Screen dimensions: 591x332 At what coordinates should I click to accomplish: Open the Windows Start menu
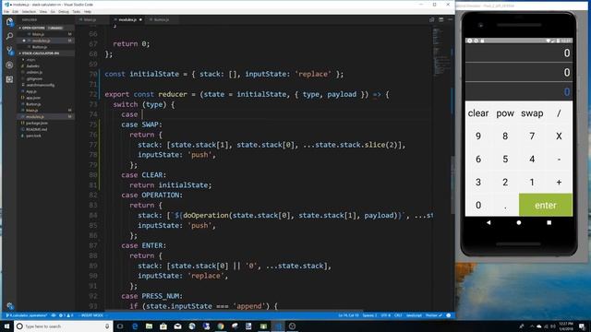click(6, 326)
